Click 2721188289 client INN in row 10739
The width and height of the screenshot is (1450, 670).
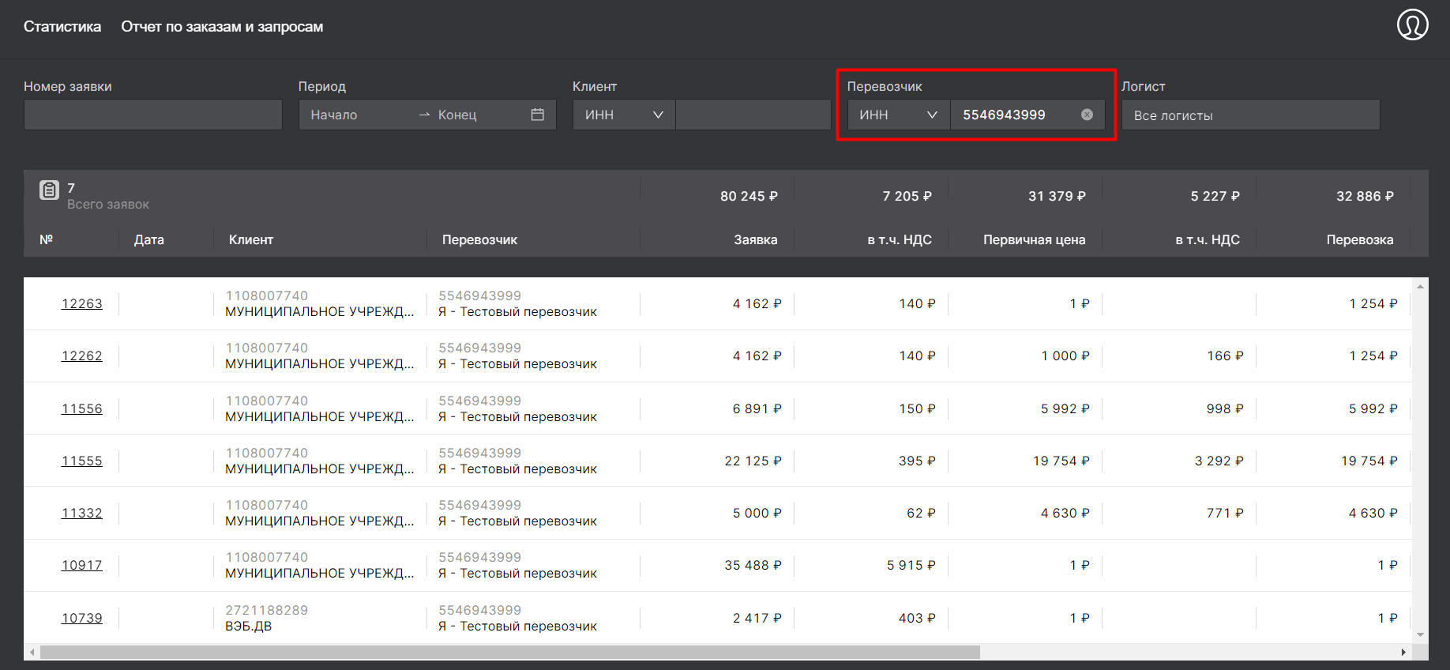click(267, 610)
